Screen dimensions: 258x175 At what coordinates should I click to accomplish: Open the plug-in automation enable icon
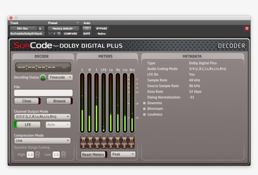(87, 28)
